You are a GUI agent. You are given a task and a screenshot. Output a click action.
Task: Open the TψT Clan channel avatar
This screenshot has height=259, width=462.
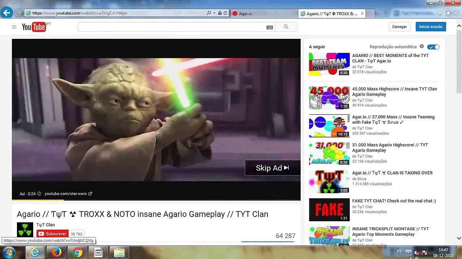(x=25, y=230)
